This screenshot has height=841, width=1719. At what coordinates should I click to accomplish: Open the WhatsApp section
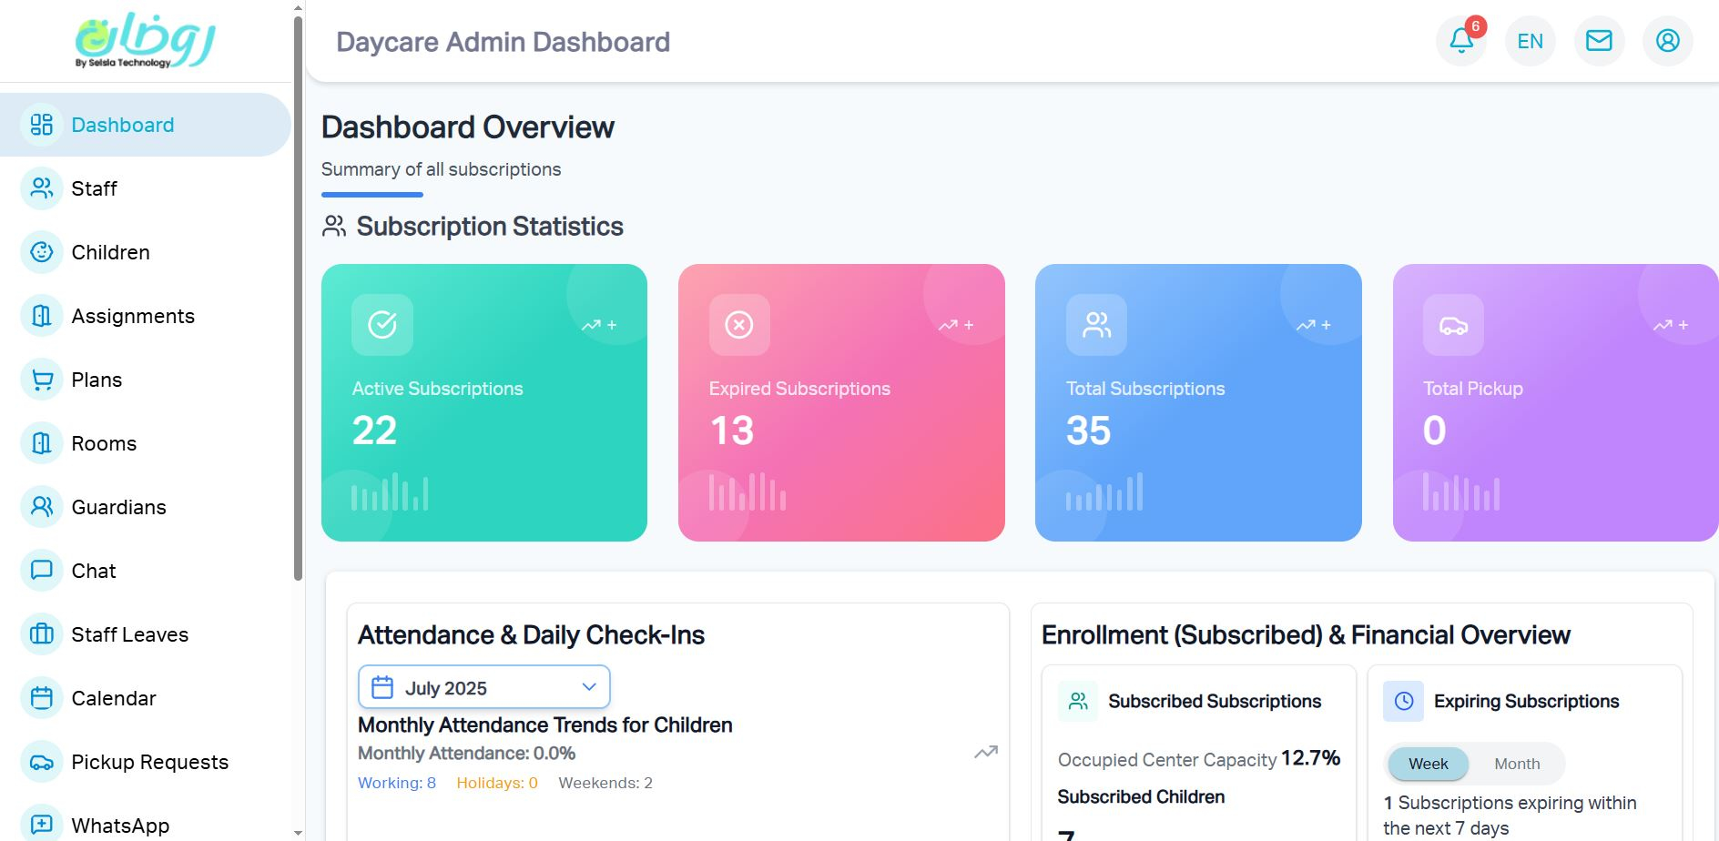tap(119, 825)
